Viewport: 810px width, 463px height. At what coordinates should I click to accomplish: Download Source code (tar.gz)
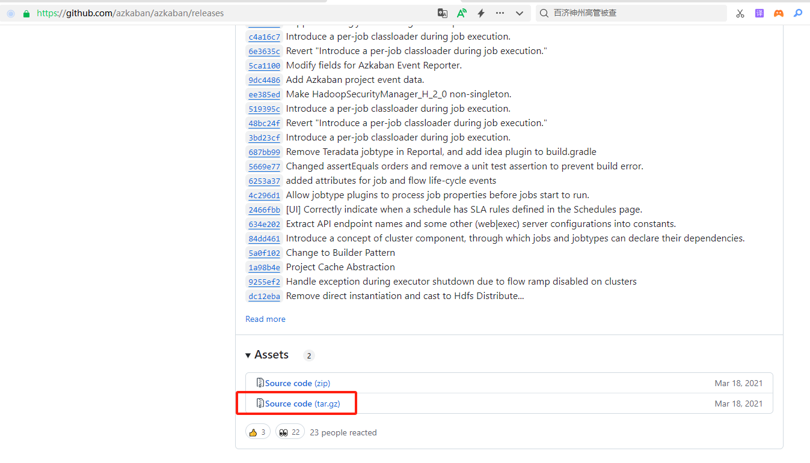[302, 404]
